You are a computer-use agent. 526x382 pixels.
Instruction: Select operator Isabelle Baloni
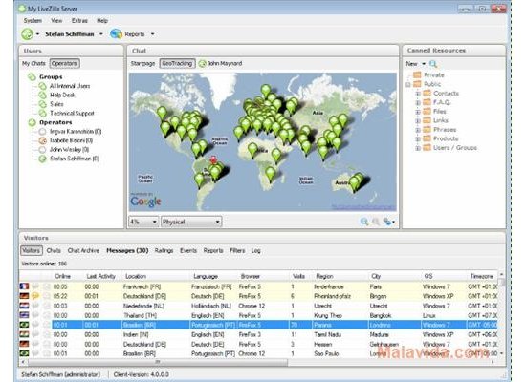71,140
